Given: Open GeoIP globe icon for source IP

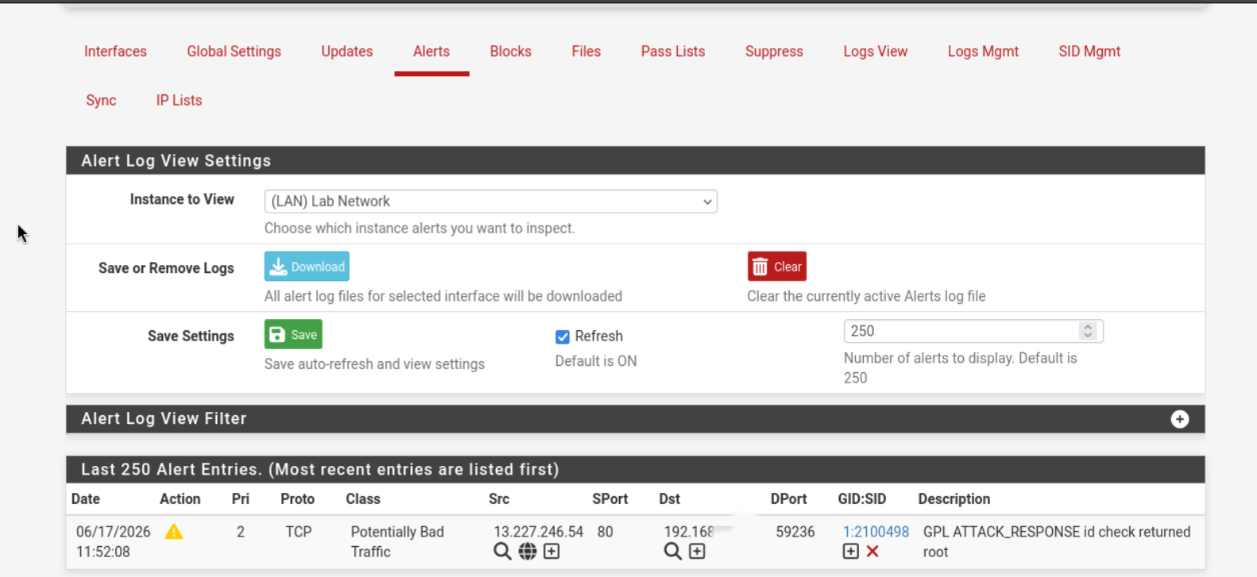Looking at the screenshot, I should 528,552.
